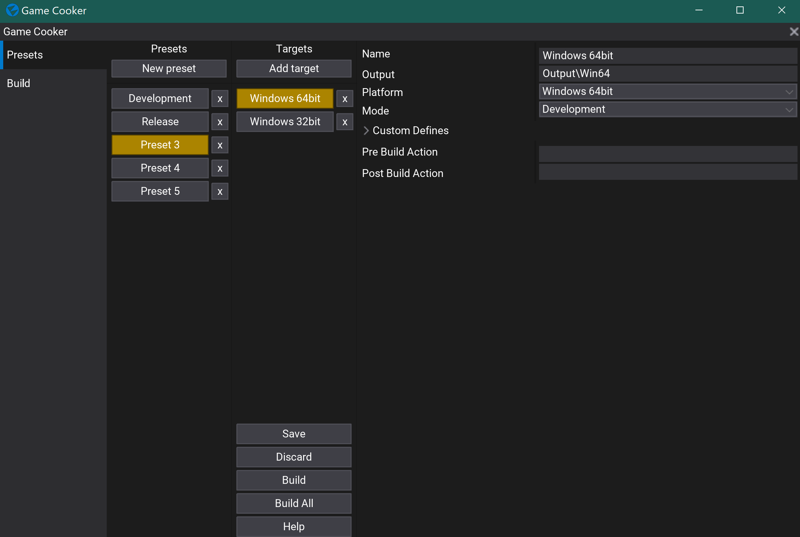The image size is (800, 537).
Task: Click the Game Cooker app logo icon
Action: point(12,10)
